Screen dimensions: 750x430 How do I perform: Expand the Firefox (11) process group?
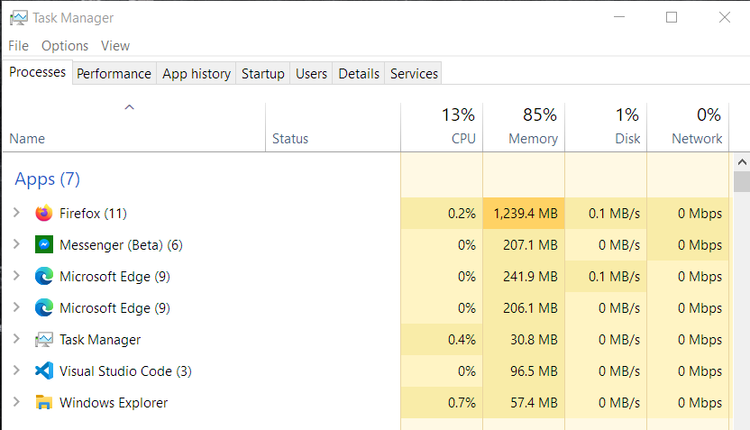click(17, 213)
